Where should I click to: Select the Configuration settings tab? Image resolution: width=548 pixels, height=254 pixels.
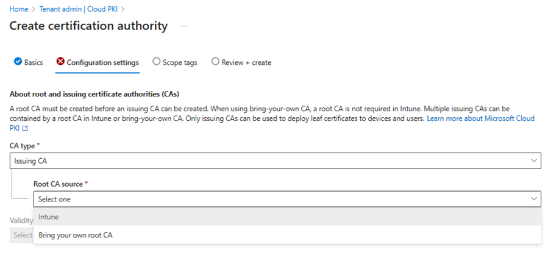click(98, 62)
